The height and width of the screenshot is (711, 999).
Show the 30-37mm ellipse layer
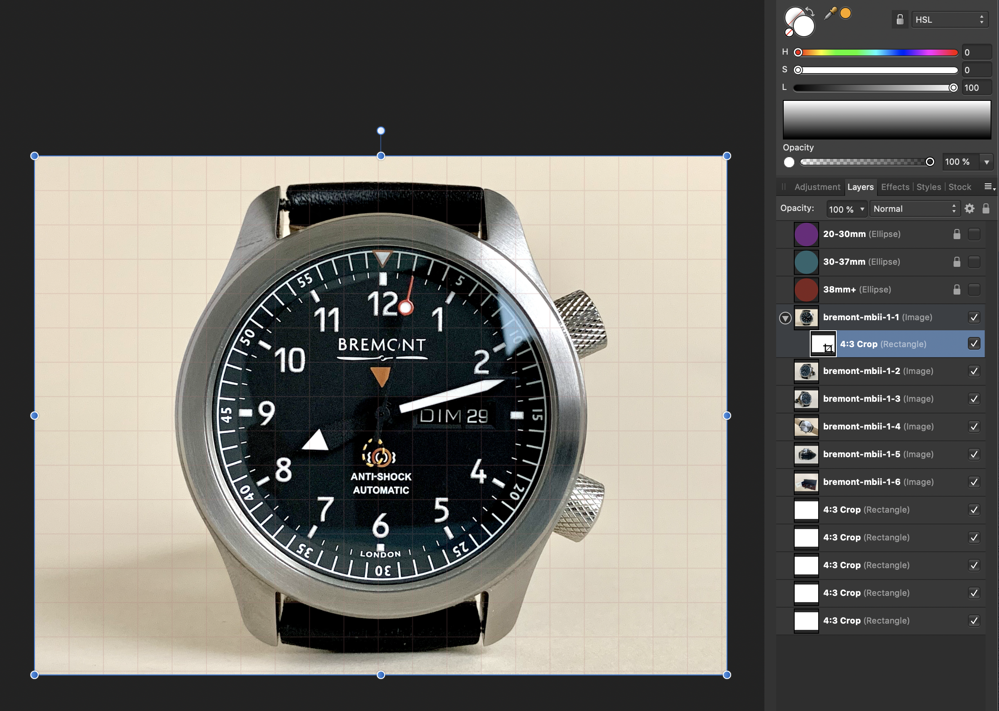974,262
